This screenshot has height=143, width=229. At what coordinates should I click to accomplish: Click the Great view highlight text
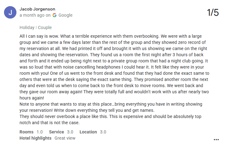point(65,138)
